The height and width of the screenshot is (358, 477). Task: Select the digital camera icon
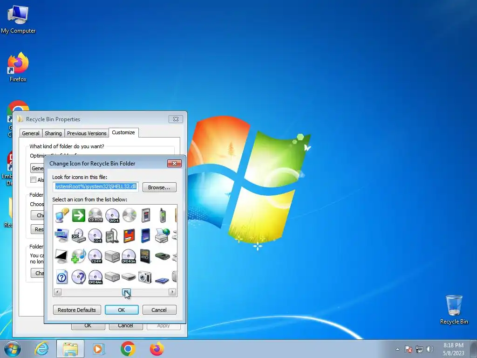point(145,277)
